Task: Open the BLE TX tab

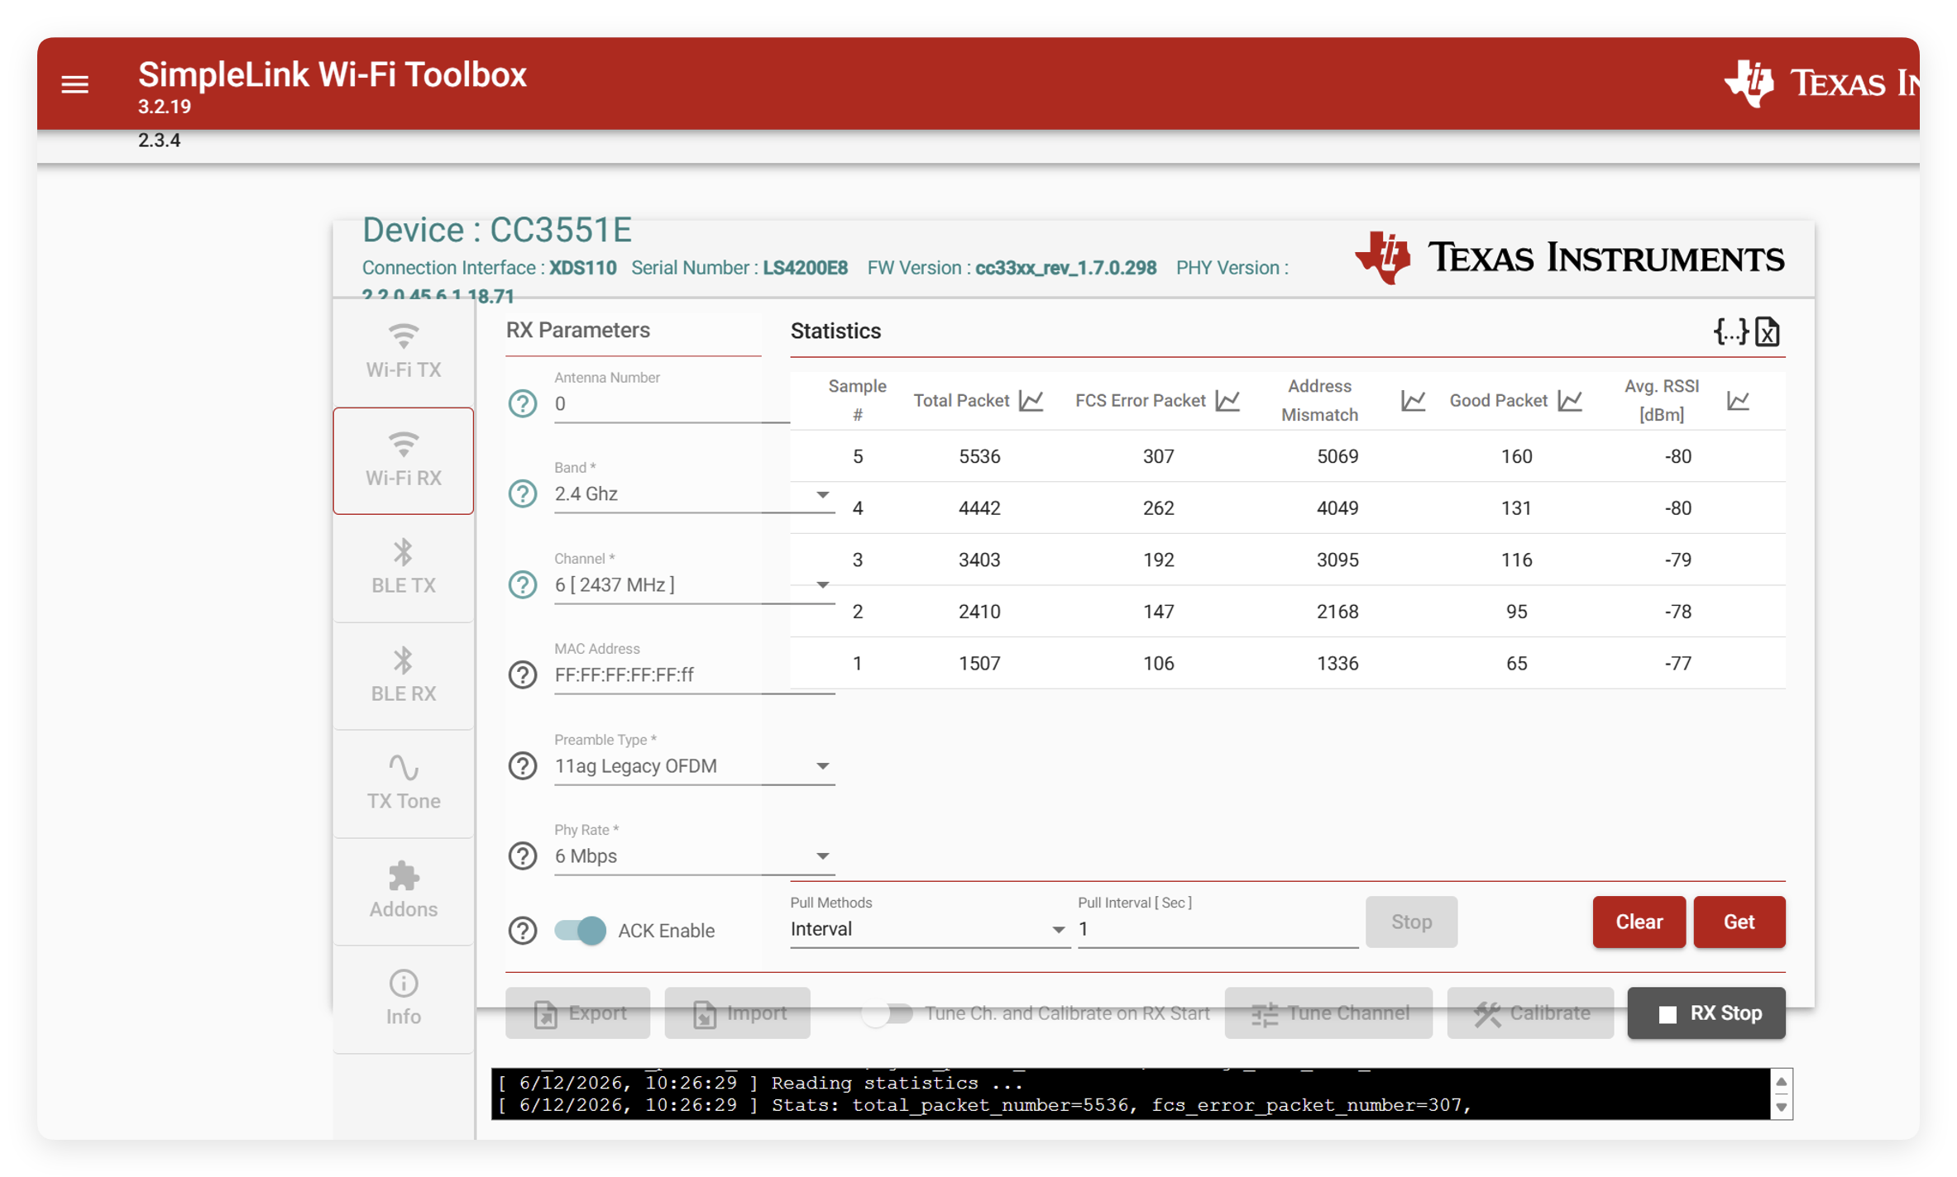Action: [x=404, y=568]
